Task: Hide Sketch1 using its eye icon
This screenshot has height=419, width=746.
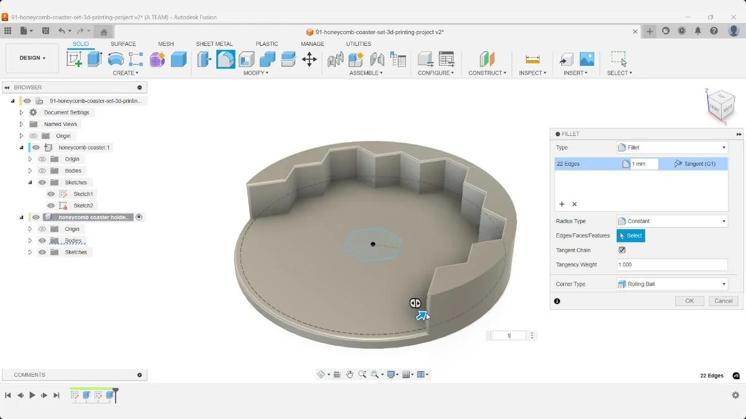Action: point(51,194)
